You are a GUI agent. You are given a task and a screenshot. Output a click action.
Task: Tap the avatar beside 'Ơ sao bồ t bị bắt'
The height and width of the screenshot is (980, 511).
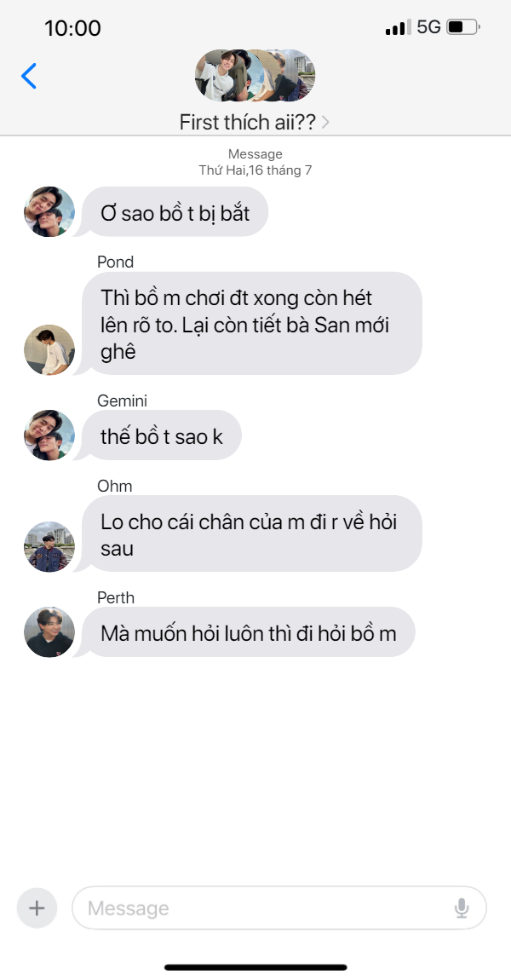49,212
